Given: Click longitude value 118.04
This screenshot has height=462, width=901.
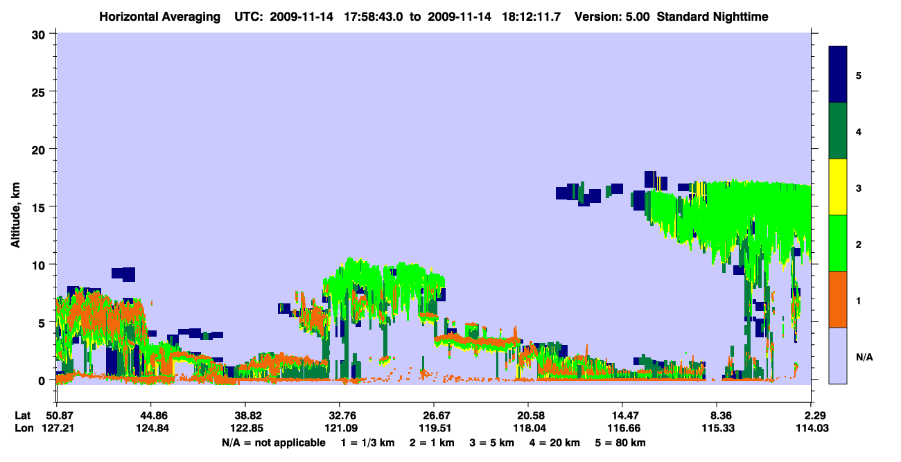Looking at the screenshot, I should coord(528,428).
